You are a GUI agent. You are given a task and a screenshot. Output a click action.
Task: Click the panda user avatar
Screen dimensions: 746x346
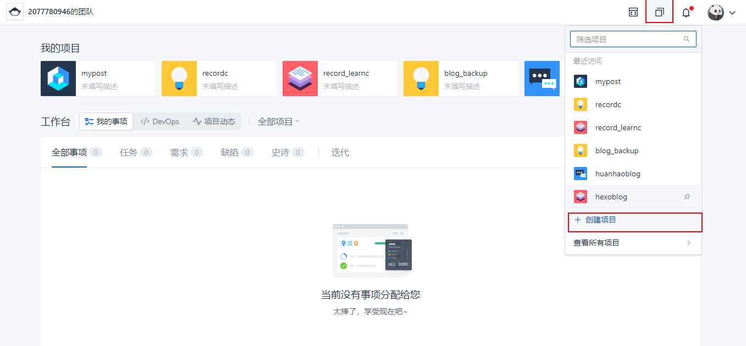point(716,12)
